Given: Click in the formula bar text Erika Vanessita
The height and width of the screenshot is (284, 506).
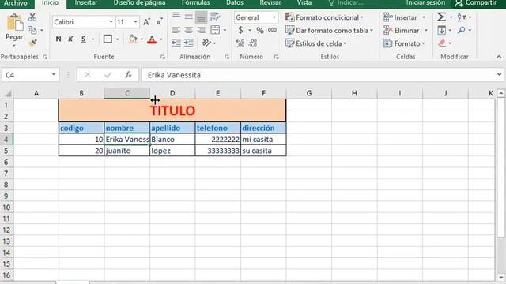Looking at the screenshot, I should pos(174,75).
